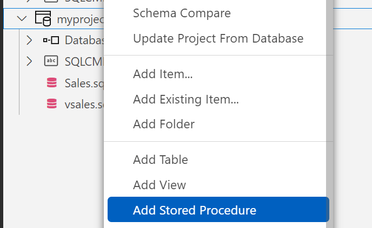Screen dimensions: 372x228
Task: Click the SQLCMD Variables abc icon
Action: pyautogui.click(x=51, y=61)
